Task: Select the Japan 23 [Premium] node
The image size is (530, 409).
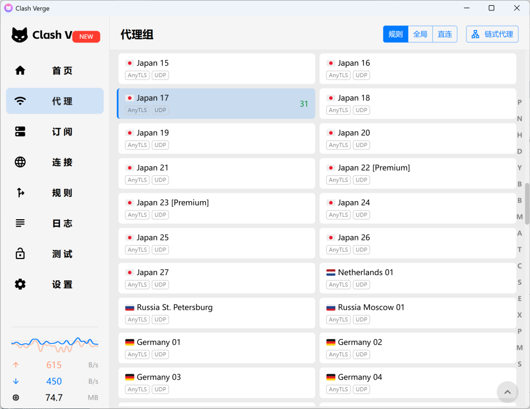Action: point(217,208)
